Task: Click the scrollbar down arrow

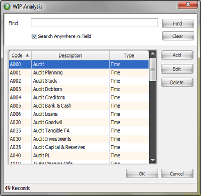Action: coord(152,160)
